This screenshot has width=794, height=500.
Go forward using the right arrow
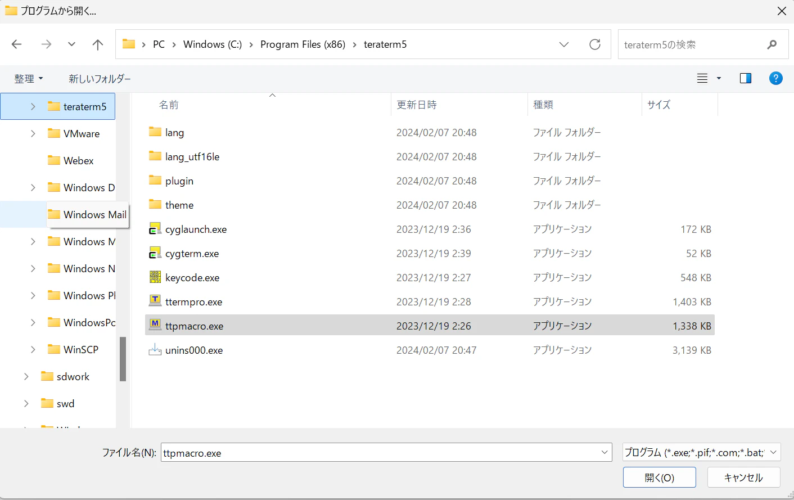coord(46,44)
